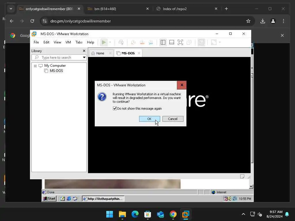Open the File menu in VMware
Screen dimensions: 295x221
pos(36,42)
